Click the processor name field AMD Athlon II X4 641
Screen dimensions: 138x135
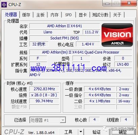64,26
